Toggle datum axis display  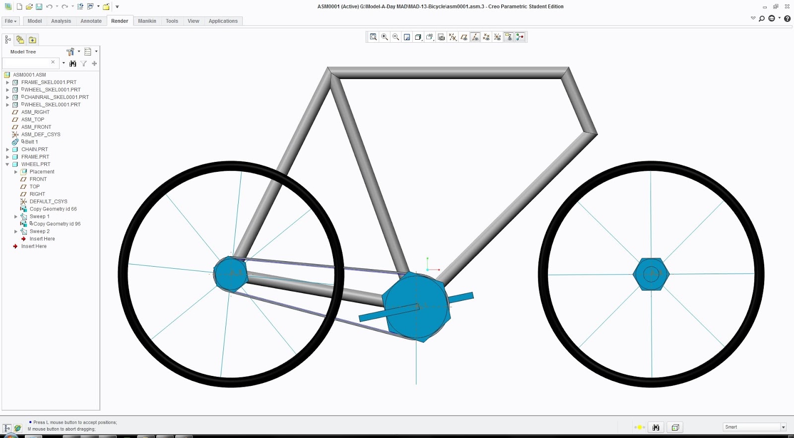pyautogui.click(x=475, y=37)
